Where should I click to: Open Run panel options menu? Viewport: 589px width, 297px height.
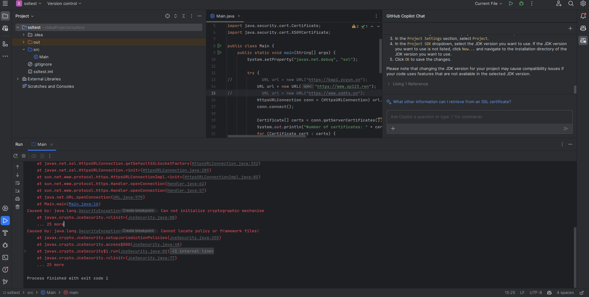point(562,144)
